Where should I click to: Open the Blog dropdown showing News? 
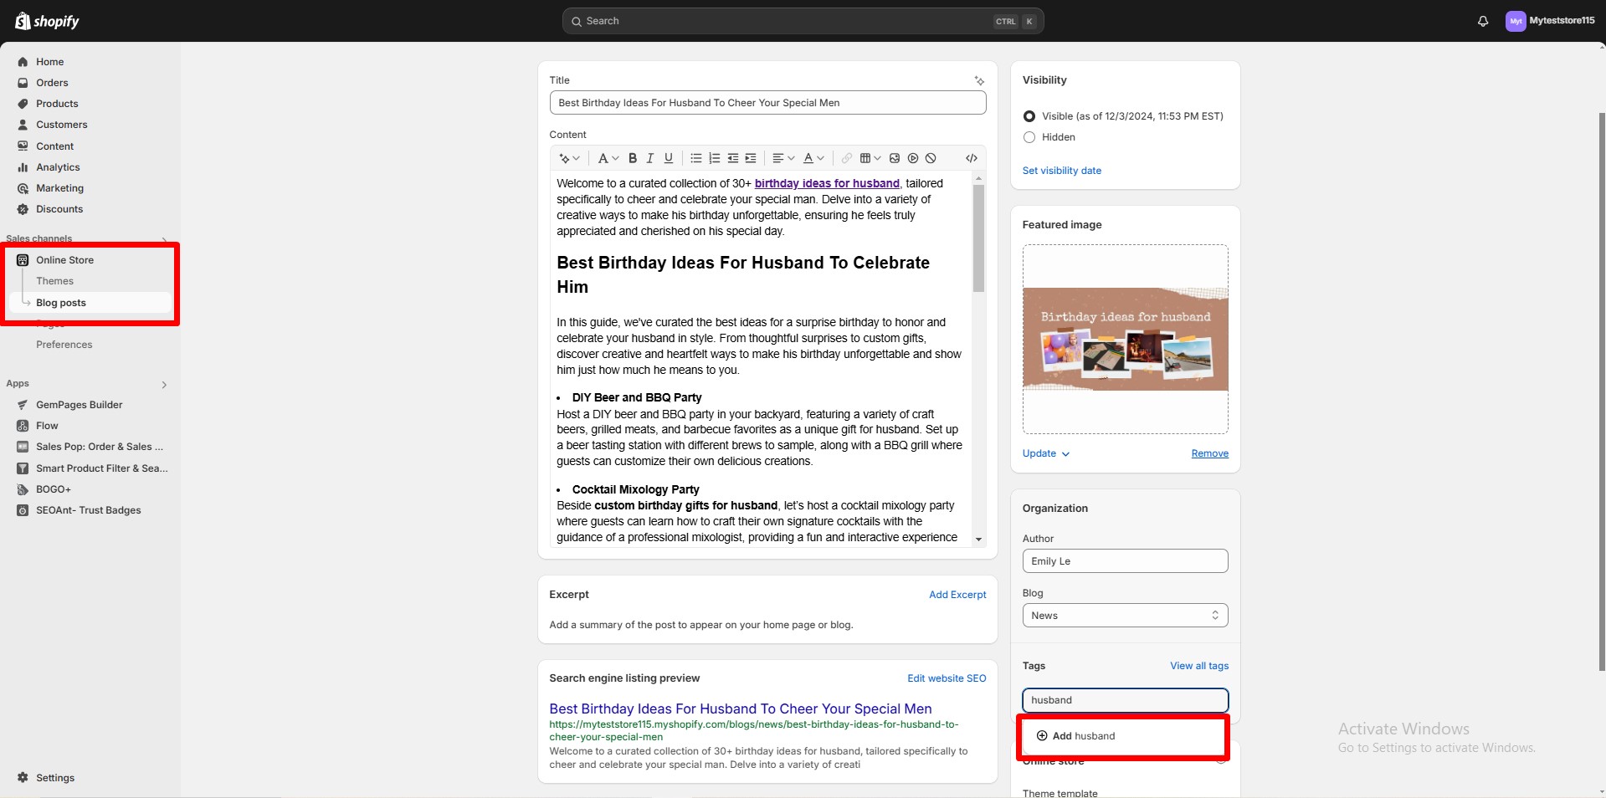[1124, 615]
